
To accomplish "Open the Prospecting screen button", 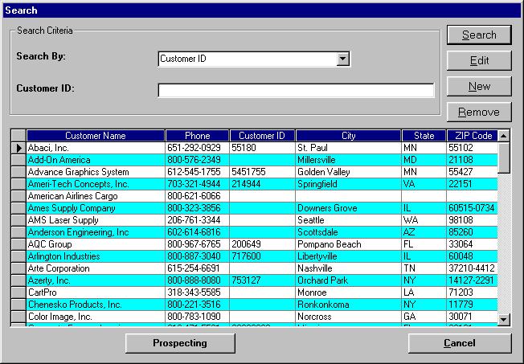I will pyautogui.click(x=180, y=343).
